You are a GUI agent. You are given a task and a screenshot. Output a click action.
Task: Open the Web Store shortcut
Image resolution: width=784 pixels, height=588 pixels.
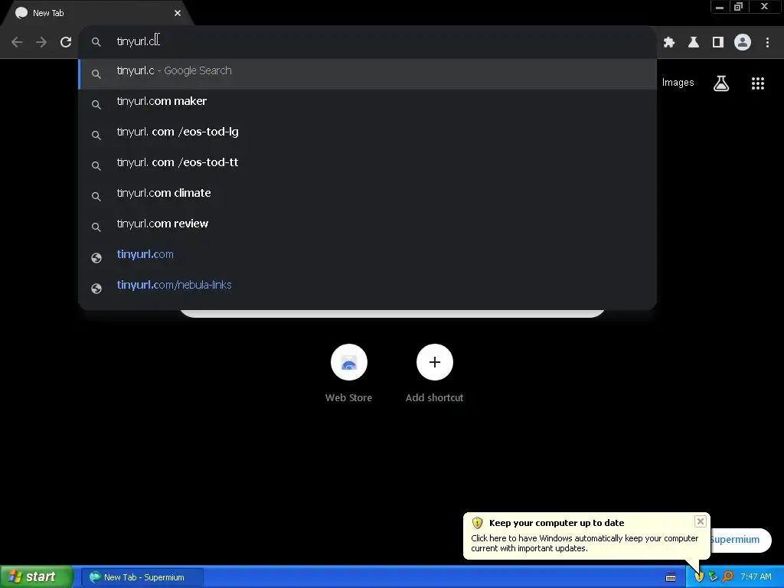point(348,373)
